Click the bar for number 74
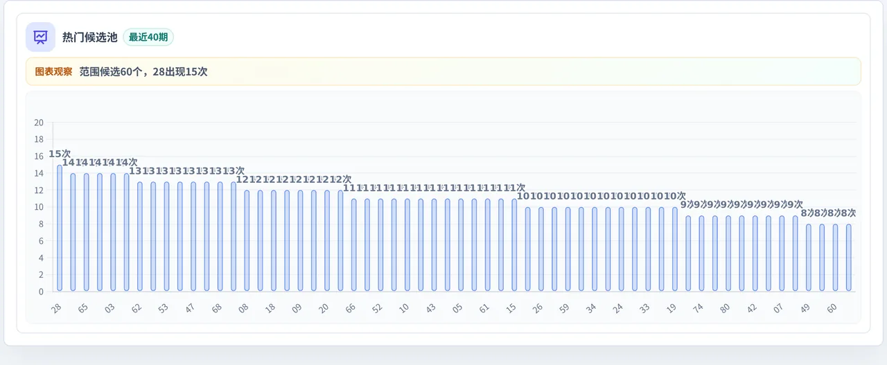Image resolution: width=887 pixels, height=365 pixels. click(701, 253)
